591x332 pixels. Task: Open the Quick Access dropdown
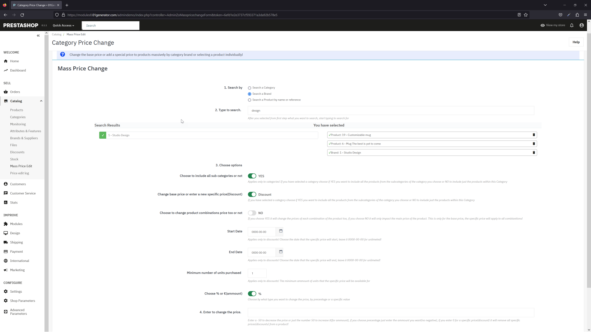point(63,26)
